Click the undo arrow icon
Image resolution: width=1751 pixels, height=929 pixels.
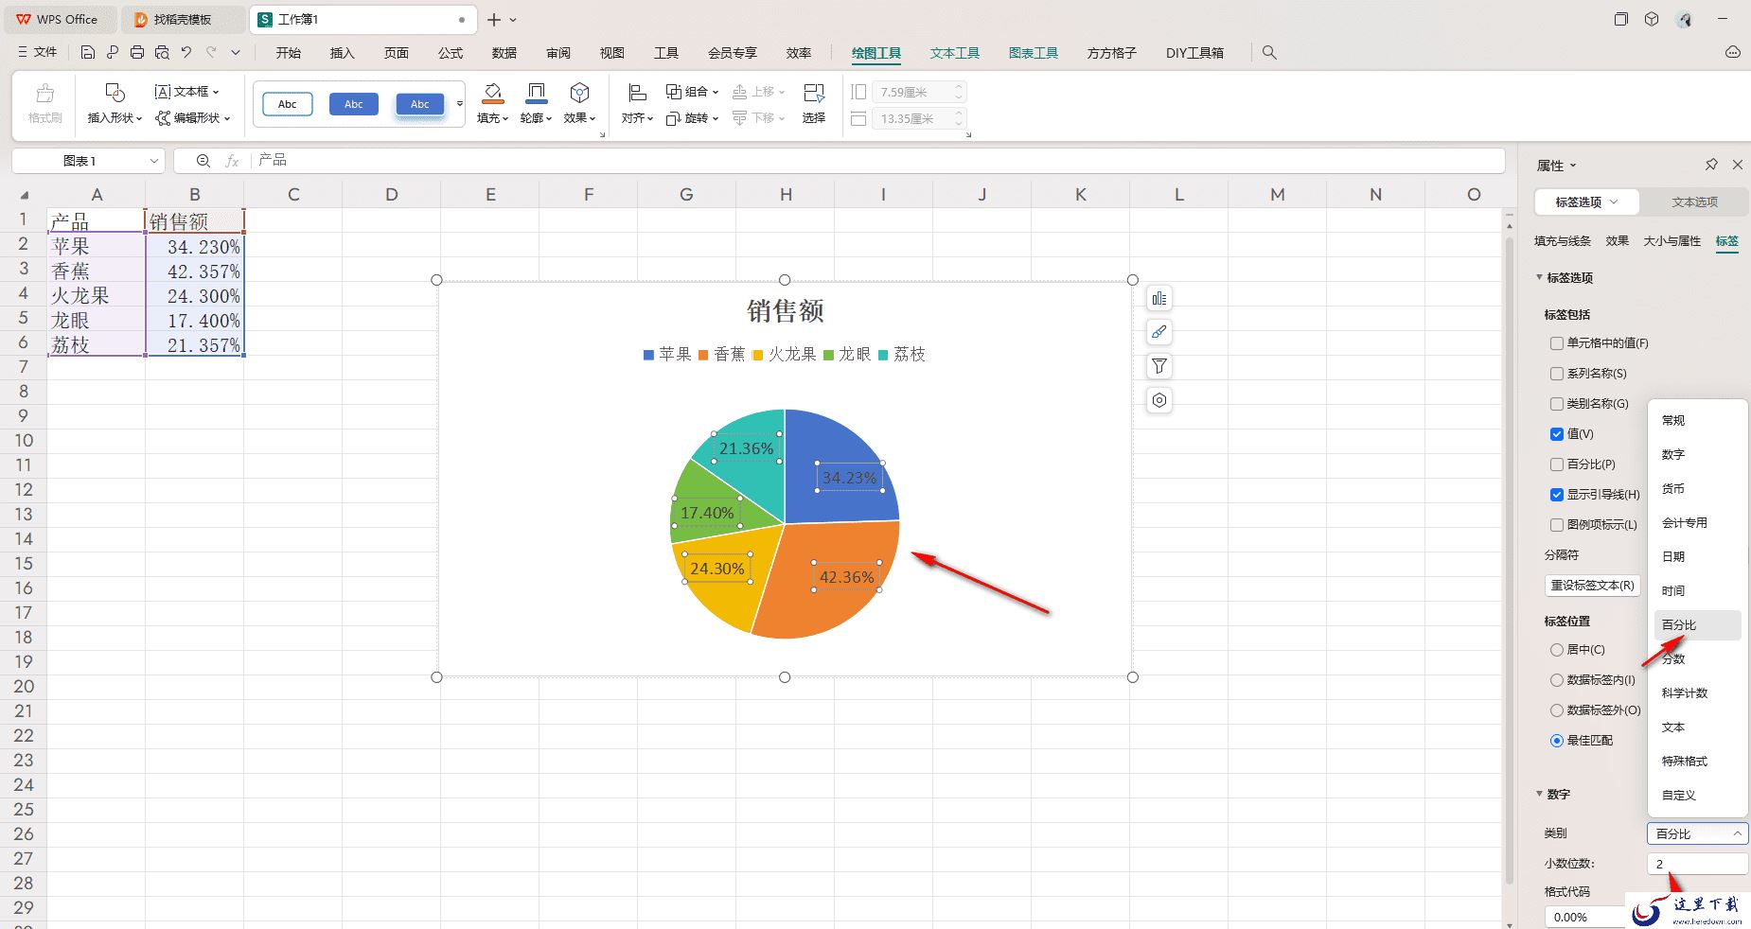pos(186,53)
